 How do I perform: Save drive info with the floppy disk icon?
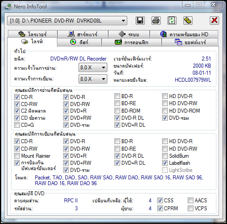(140, 20)
